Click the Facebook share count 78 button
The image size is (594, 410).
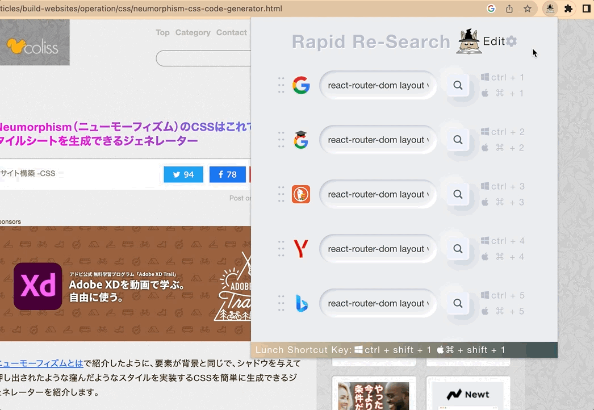pos(227,174)
